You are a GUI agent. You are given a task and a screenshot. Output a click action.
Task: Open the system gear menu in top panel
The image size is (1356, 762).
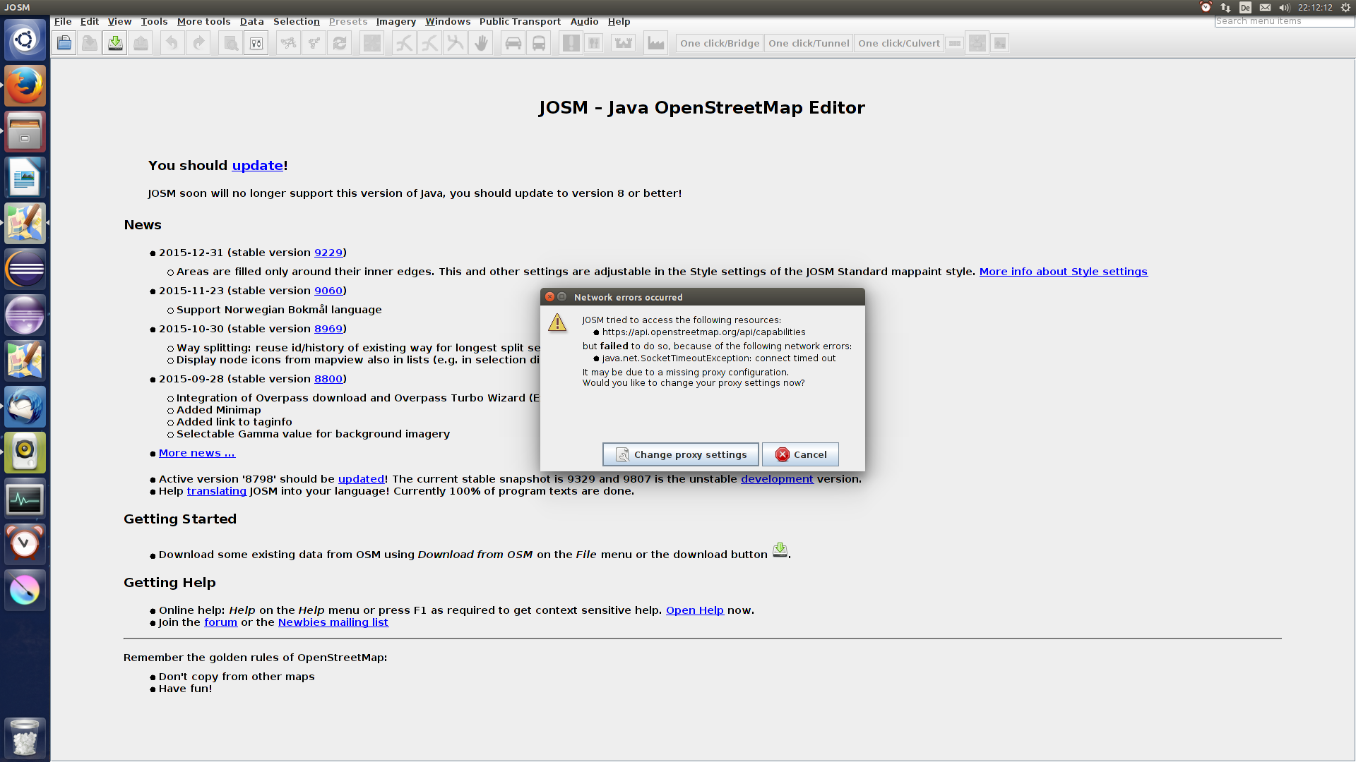pyautogui.click(x=1346, y=7)
